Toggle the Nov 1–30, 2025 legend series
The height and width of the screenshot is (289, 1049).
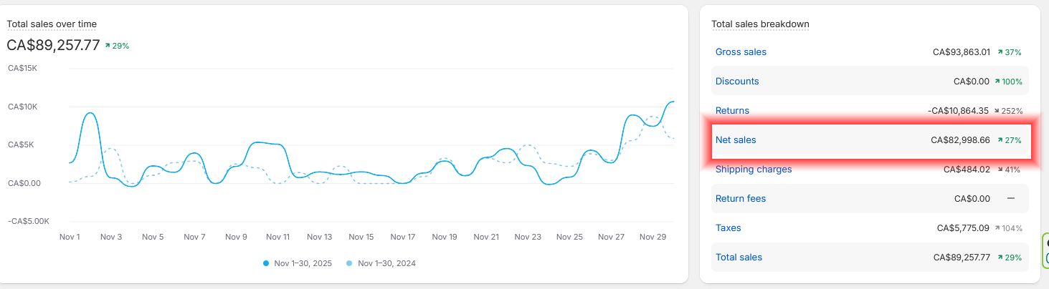(x=301, y=263)
